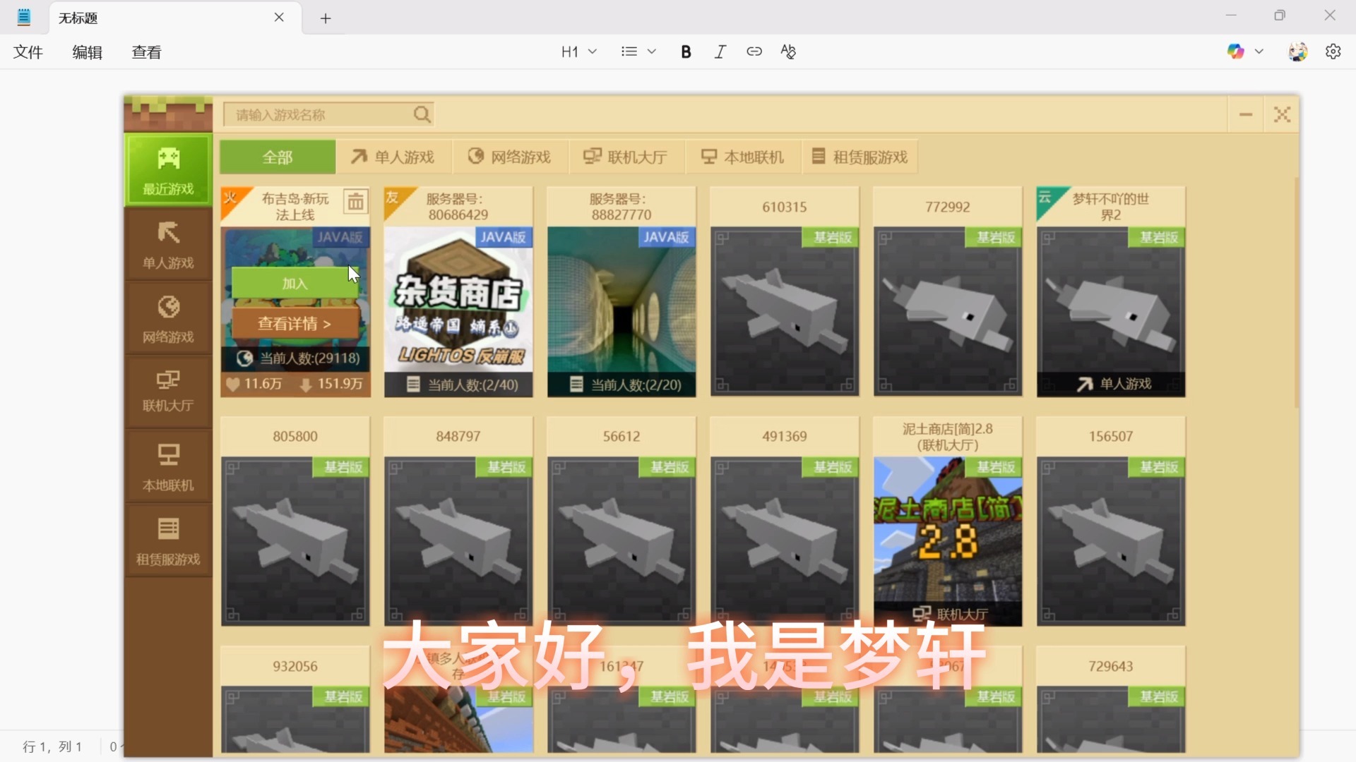Select the 无标题 document tab
Screen dimensions: 1356x762
(176, 18)
